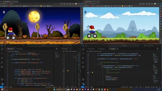Open File Explorer from taskbar
The width and height of the screenshot is (162, 91).
coord(77,89)
